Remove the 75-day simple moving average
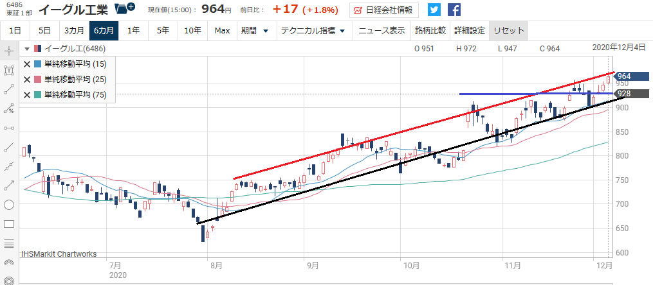This screenshot has width=653, height=285. click(x=27, y=95)
